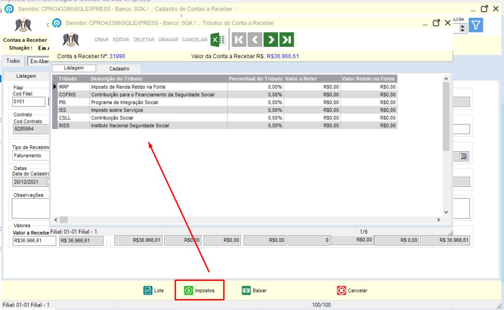Viewport: 504px width, 310px height.
Task: Click DELETAR in the Tributos toolbar
Action: (x=144, y=39)
